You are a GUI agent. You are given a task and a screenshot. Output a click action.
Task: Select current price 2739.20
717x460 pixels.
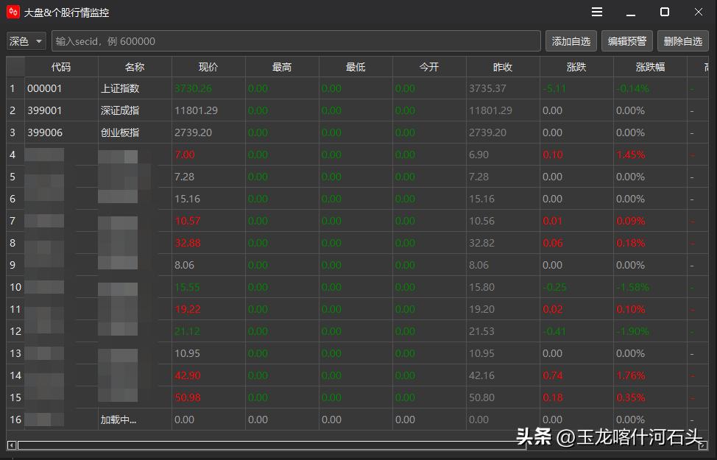[208, 132]
